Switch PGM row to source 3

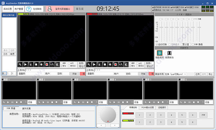(x=161, y=115)
